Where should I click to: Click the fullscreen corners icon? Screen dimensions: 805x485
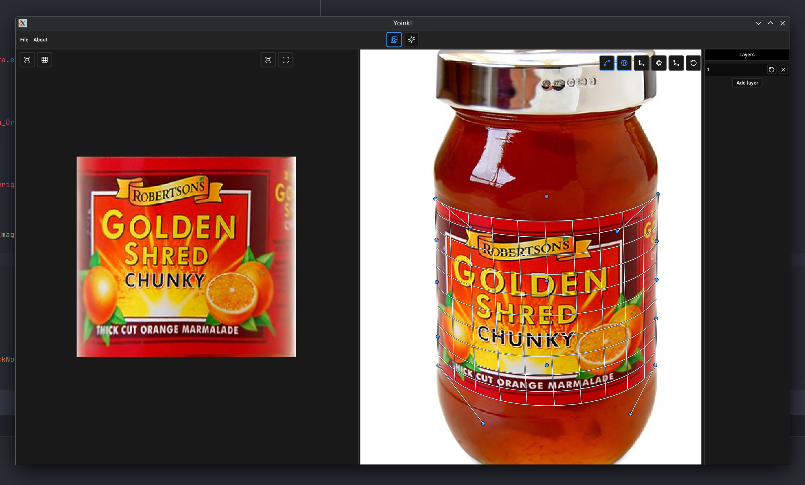click(285, 60)
